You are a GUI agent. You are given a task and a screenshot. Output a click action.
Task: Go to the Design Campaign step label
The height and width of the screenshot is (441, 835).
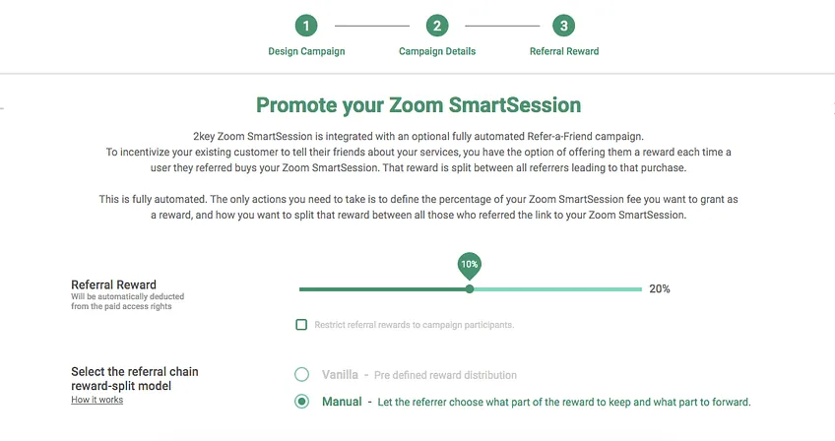[306, 51]
